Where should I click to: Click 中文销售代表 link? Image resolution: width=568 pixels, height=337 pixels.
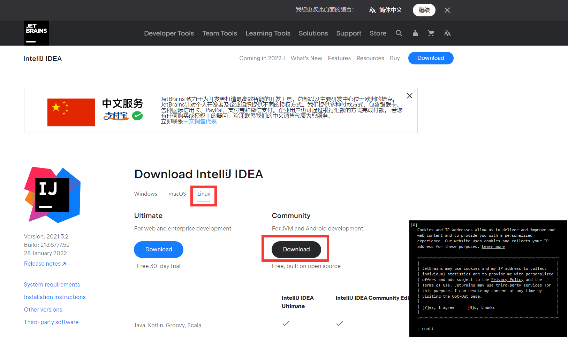200,122
